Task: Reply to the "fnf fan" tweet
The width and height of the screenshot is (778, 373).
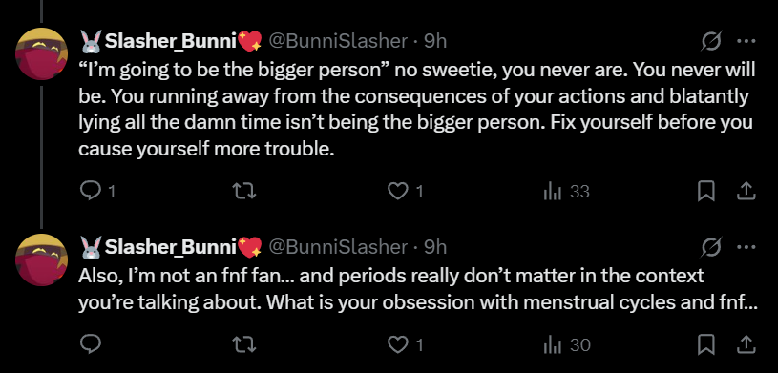Action: coord(91,344)
